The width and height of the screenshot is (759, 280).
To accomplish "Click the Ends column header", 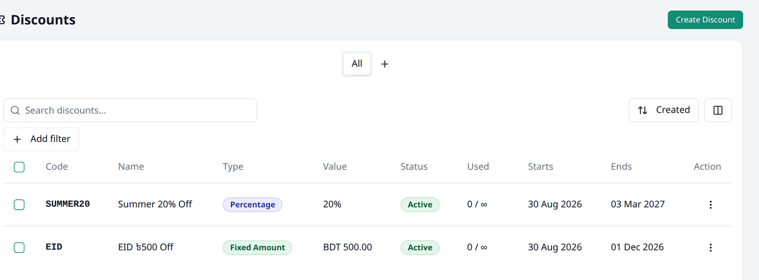I will (x=621, y=167).
